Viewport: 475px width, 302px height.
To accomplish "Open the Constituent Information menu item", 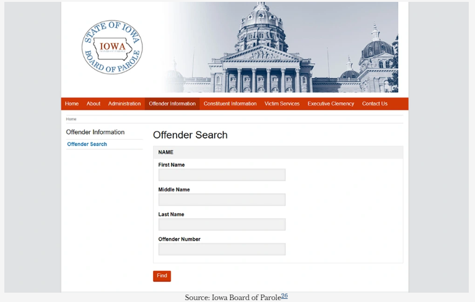I will pos(230,104).
